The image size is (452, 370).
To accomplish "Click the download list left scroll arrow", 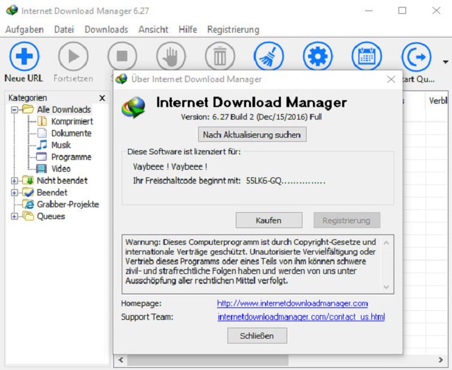I will pyautogui.click(x=121, y=360).
